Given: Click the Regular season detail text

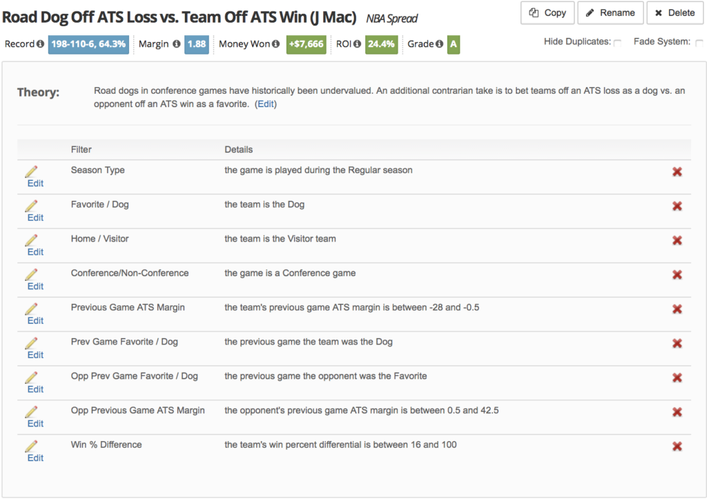Looking at the screenshot, I should point(318,170).
